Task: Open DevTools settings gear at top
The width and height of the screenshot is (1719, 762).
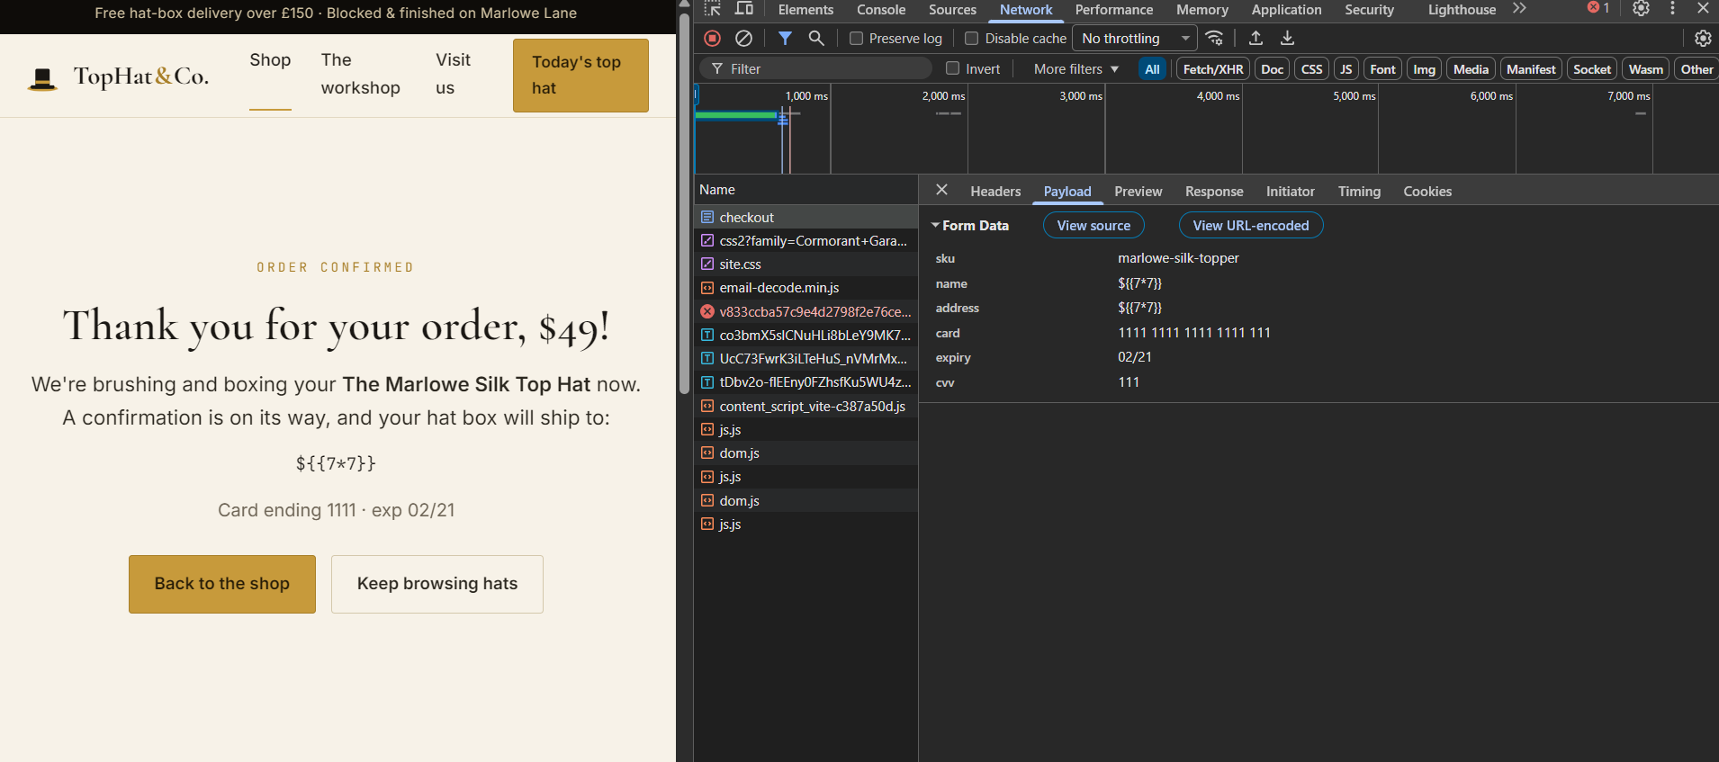Action: 1641,8
